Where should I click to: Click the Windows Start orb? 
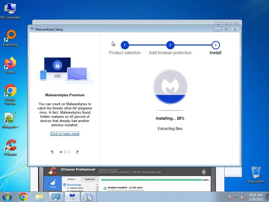[7, 197]
